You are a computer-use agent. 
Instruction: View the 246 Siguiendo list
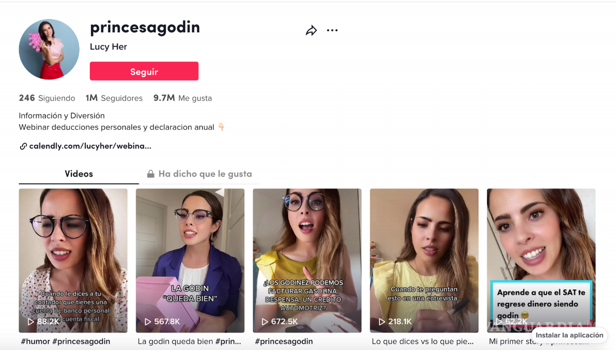click(x=47, y=98)
